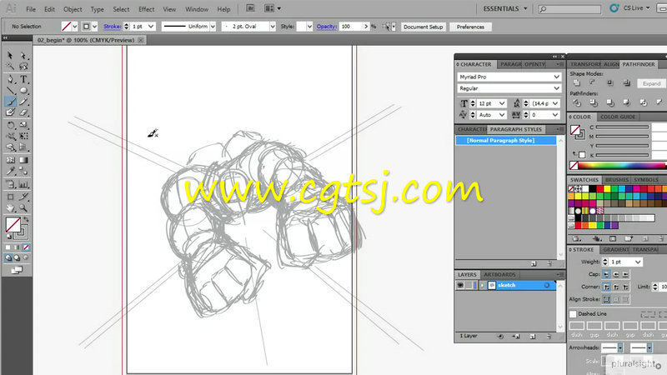Click the Opacity link in control bar
Image resolution: width=667 pixels, height=375 pixels.
pyautogui.click(x=326, y=27)
